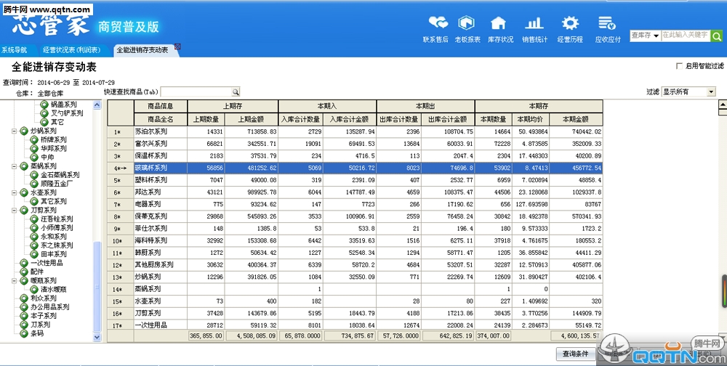Click the green search magnifier button
This screenshot has width=727, height=366.
716,36
